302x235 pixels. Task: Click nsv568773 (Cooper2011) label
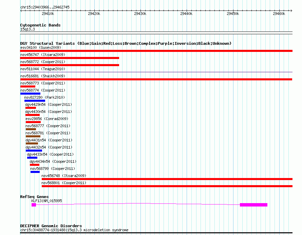pos(43,83)
